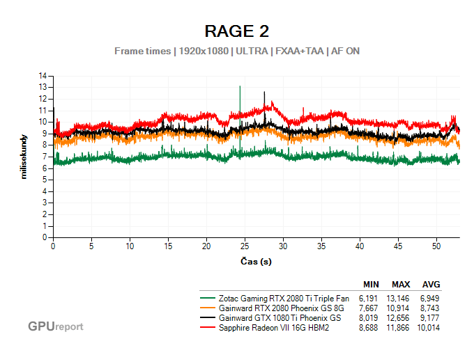Click the GPUreport logo
Screen dimensions: 474x348
pos(56,326)
